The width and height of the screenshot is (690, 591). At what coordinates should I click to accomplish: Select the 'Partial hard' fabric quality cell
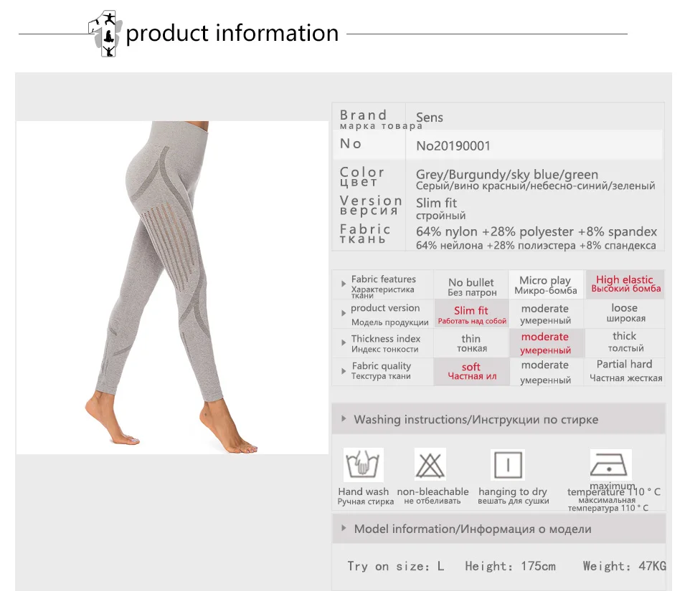625,371
